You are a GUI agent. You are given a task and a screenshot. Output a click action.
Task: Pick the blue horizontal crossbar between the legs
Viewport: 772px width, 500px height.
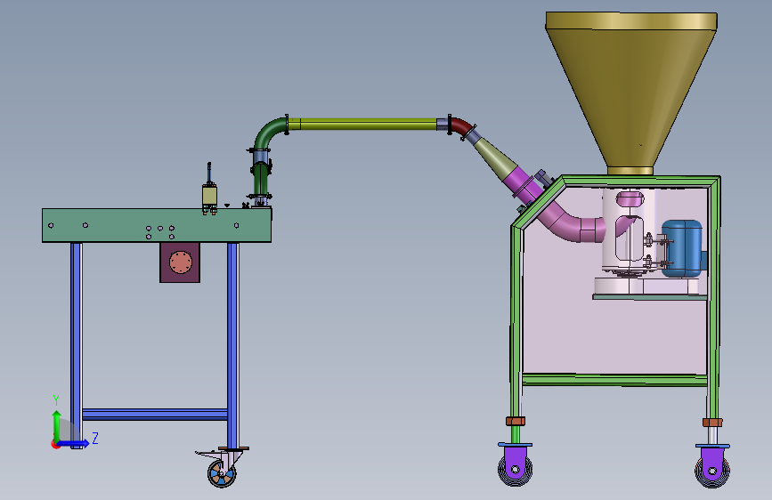coord(155,415)
